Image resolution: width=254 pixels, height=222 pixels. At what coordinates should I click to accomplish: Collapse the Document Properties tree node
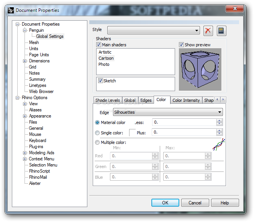coord(17,24)
